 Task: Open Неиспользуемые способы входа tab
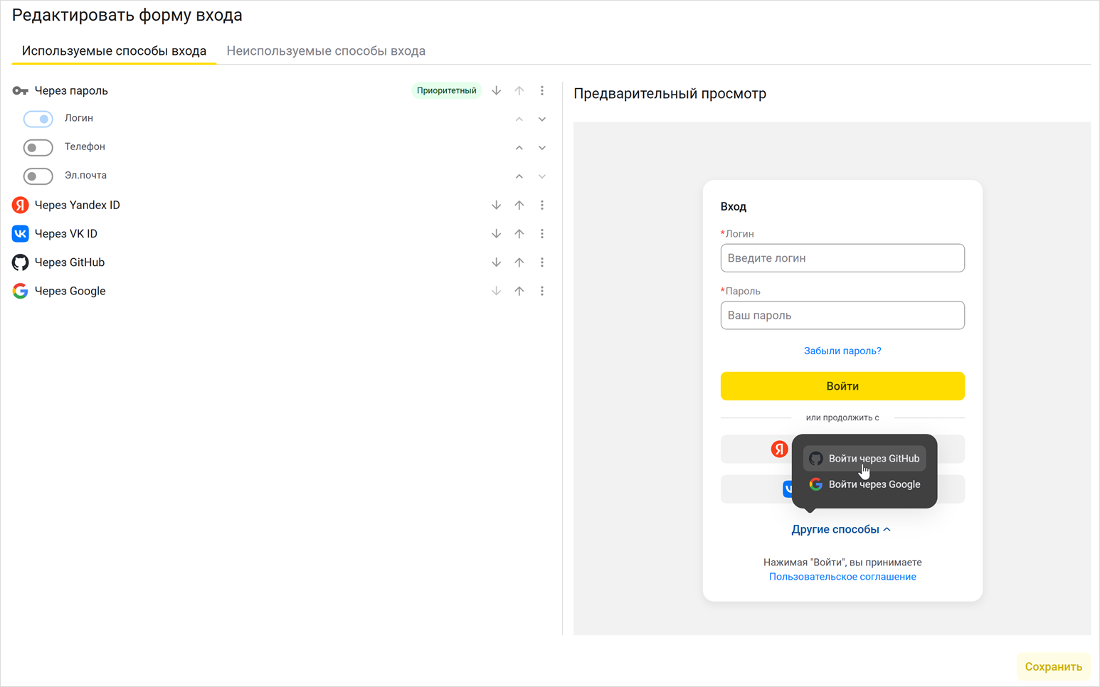(326, 50)
